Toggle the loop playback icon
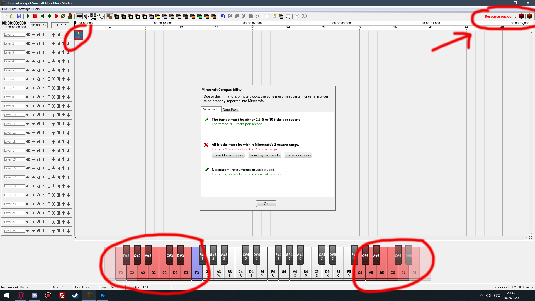The height and width of the screenshot is (301, 535). pos(63,16)
